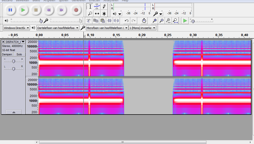This screenshot has height=144, width=254.
Task: Open the Beeld menu
Action: click(x=36, y=1)
